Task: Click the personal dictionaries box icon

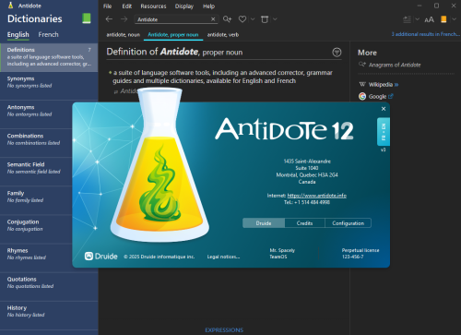Action: pyautogui.click(x=265, y=19)
